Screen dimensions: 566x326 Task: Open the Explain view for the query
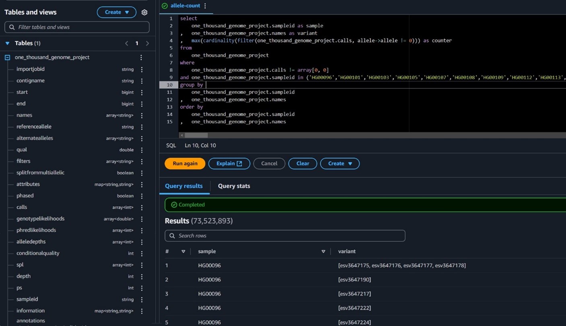(229, 164)
